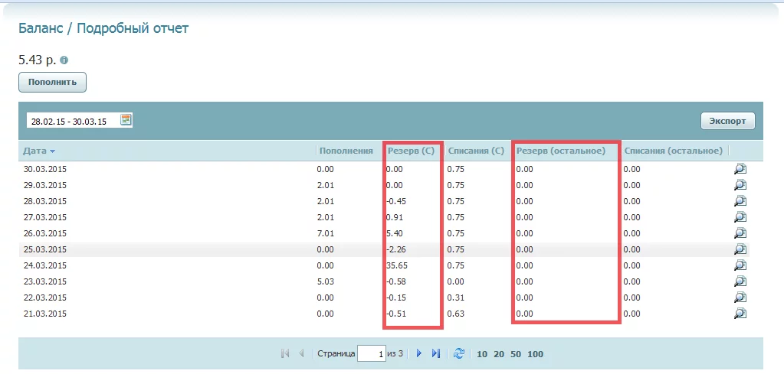Go to the previous page
784x374 pixels.
coord(301,353)
